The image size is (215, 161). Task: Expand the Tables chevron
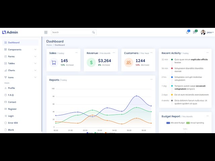35,63
